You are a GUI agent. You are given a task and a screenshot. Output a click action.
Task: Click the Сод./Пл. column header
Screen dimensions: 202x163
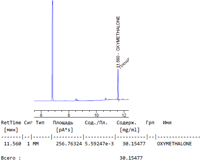(x=96, y=123)
